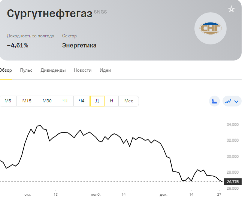
Task: Select the Н weekly timeframe
Action: [111, 101]
